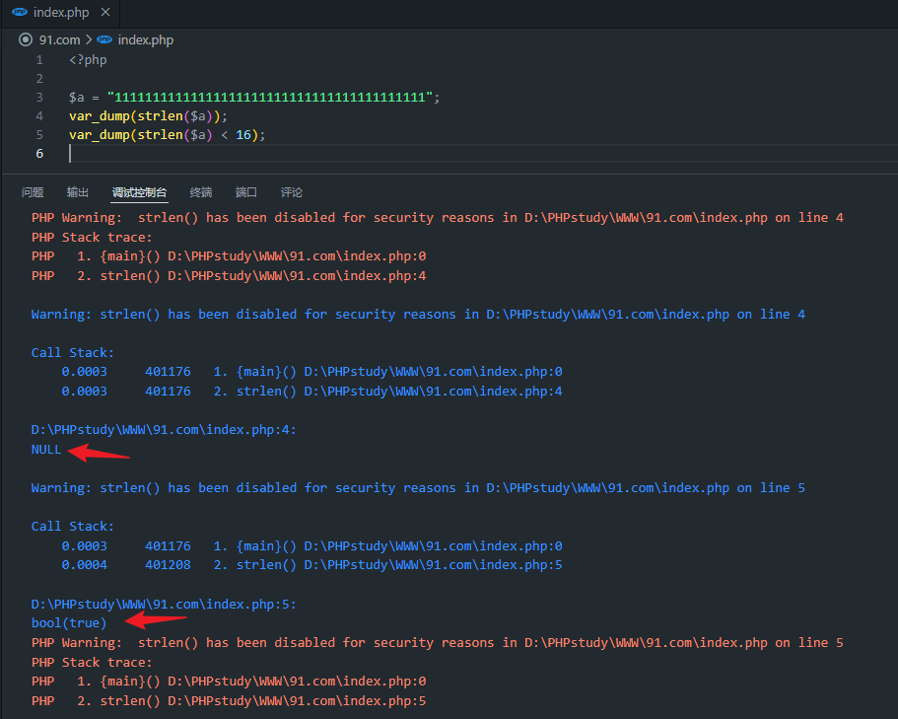
Task: Click the PHP icon on index.php tab
Action: point(19,13)
